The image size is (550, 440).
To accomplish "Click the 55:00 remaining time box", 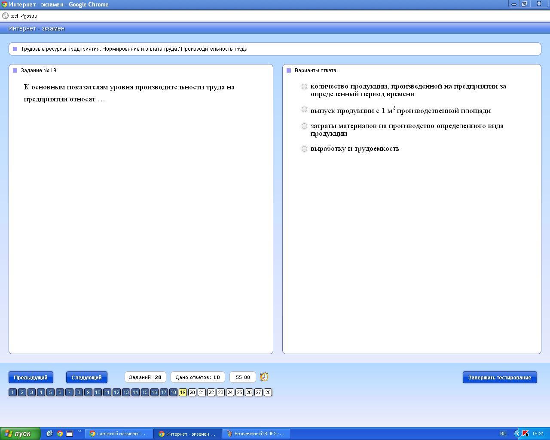I will 243,377.
